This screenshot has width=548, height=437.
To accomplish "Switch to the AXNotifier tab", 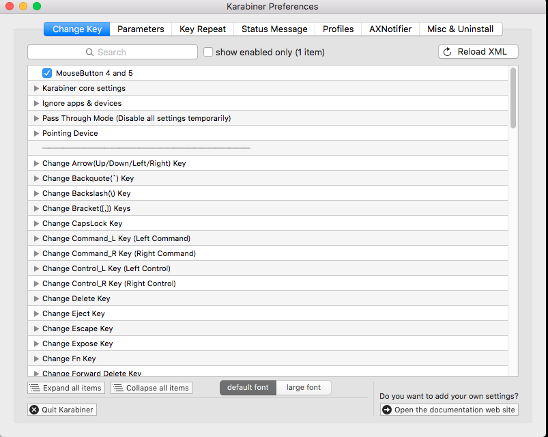I will point(390,29).
